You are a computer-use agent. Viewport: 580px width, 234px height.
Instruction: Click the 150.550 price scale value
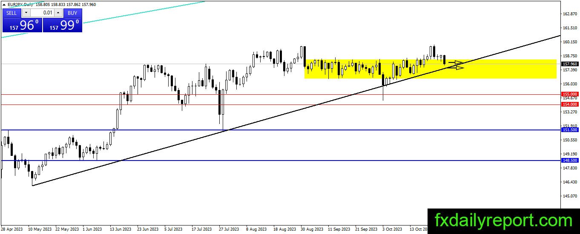coord(570,140)
